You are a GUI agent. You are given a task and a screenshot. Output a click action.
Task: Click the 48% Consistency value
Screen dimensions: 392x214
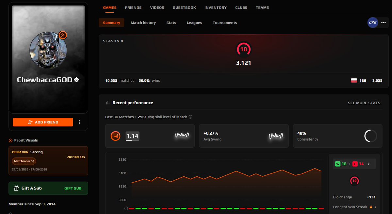tap(302, 133)
